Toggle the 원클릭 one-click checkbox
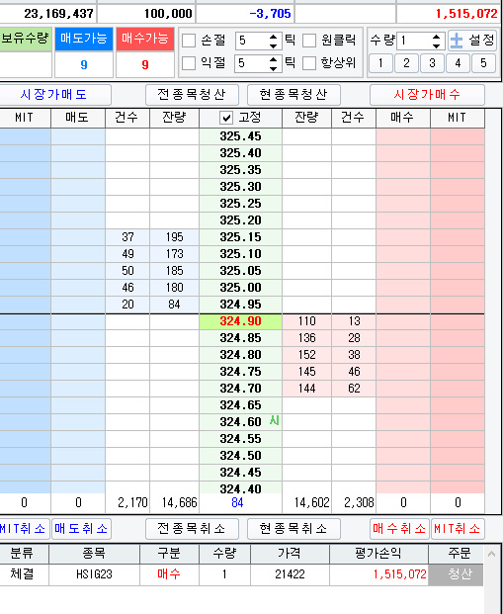Image resolution: width=503 pixels, height=614 pixels. (309, 41)
